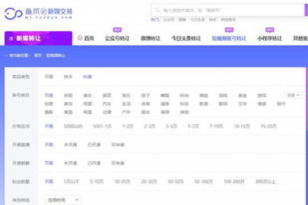
Task: Select 未开通 in the 开通直播 row
Action: pyautogui.click(x=70, y=145)
